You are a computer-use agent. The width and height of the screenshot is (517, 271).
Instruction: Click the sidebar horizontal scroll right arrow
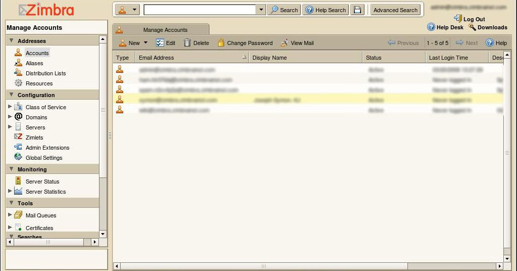coord(95,242)
